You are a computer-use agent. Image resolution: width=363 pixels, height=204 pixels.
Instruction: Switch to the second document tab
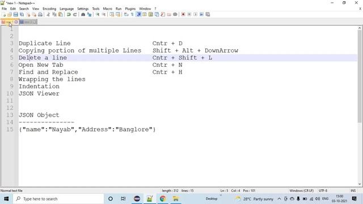pos(28,22)
